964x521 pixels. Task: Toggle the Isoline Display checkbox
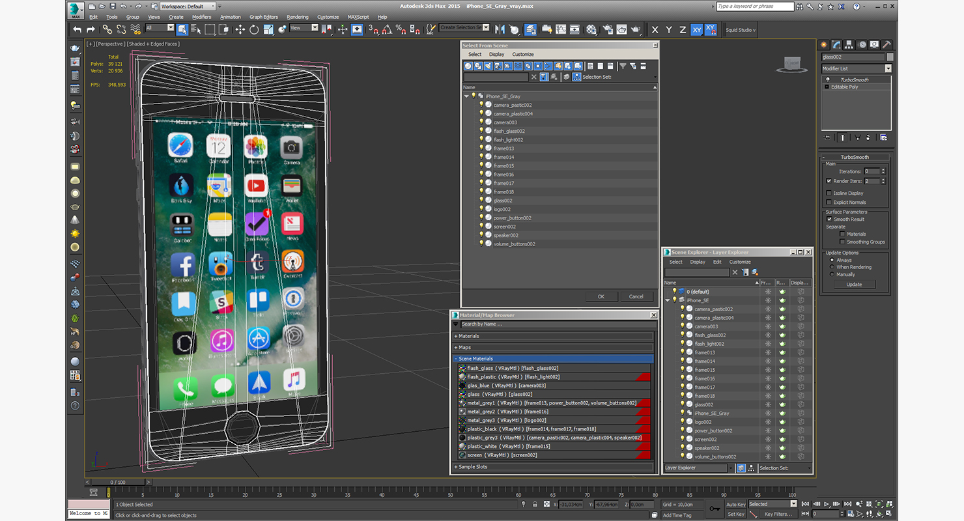829,193
